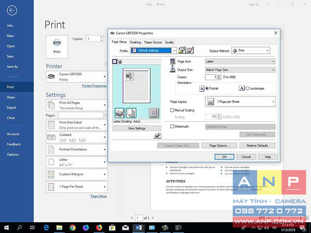Screen dimensions: 311x233
Task: Open the Canon LBP3300 printer dropdown in Word
Action: [x=77, y=77]
